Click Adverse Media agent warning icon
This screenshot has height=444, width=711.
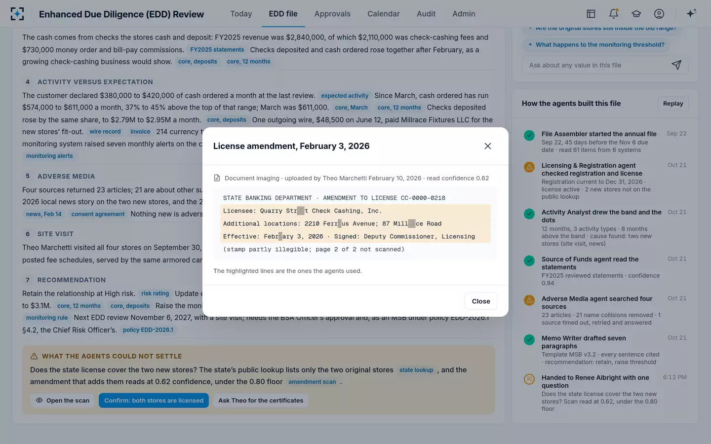529,300
